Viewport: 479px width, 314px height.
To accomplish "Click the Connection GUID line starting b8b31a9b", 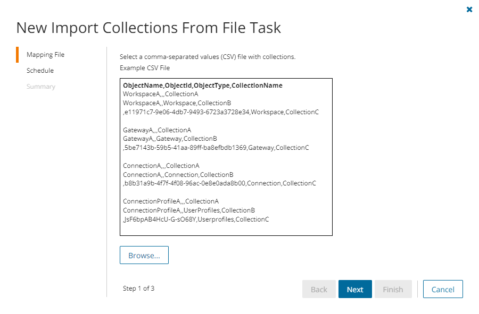I will (219, 183).
